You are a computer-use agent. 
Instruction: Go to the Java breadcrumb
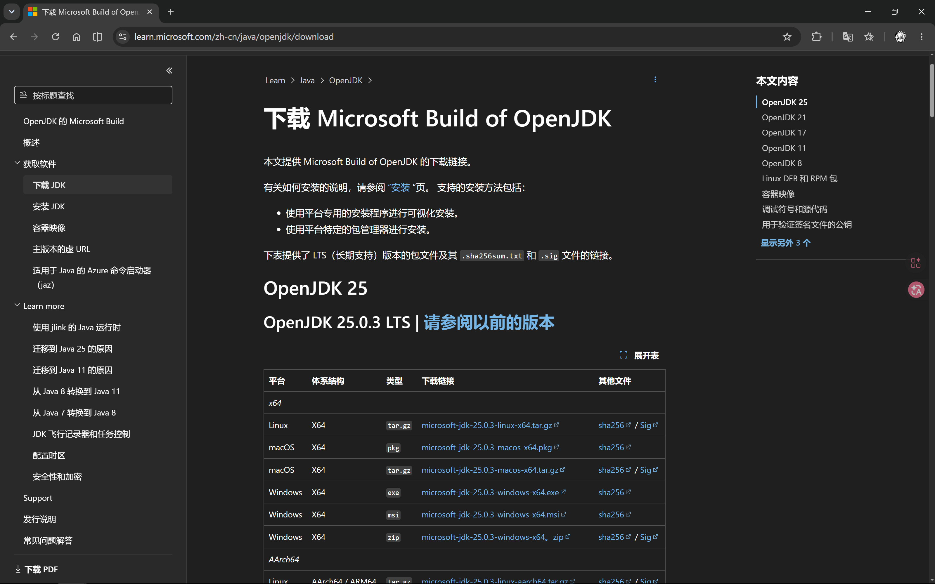coord(307,80)
